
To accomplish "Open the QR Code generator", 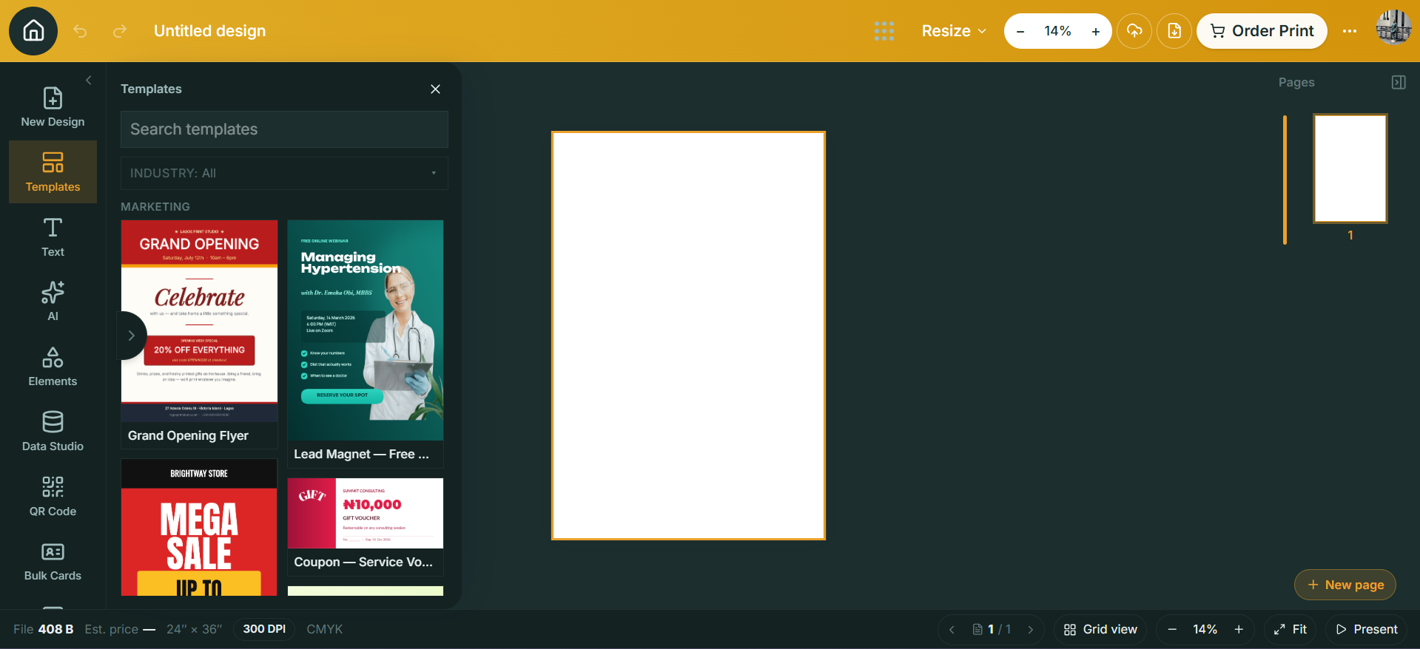I will click(53, 497).
